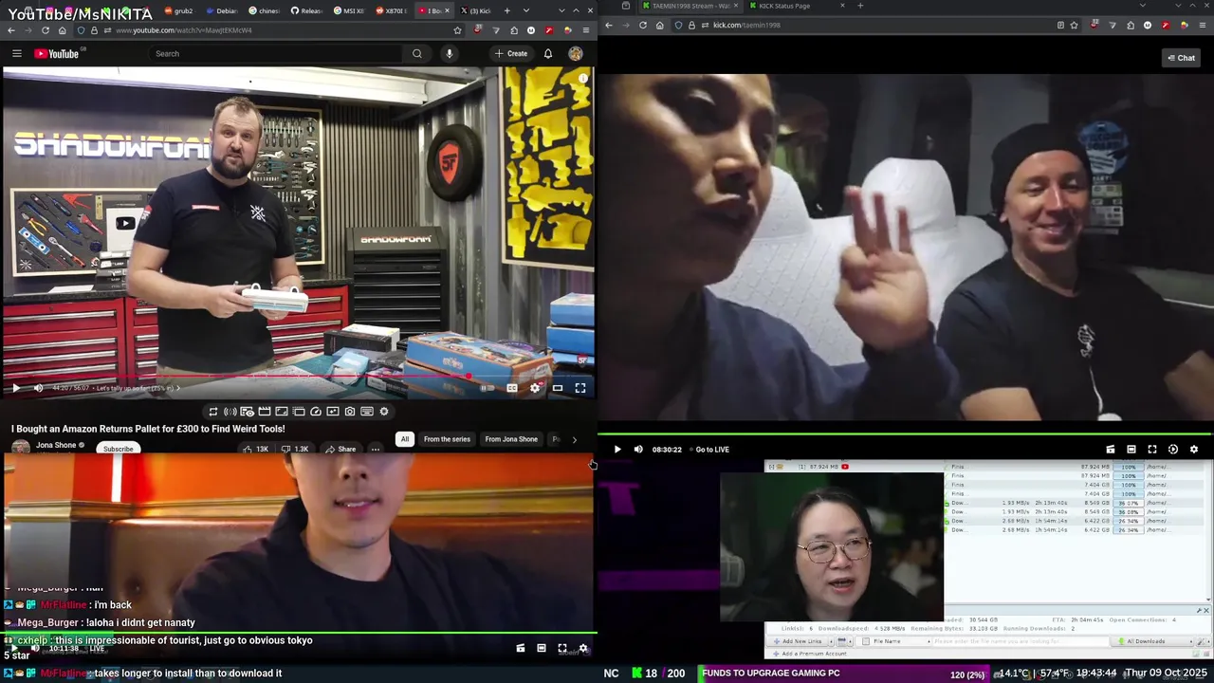Open reader view in Kick browser window
1214x683 pixels.
1060,25
